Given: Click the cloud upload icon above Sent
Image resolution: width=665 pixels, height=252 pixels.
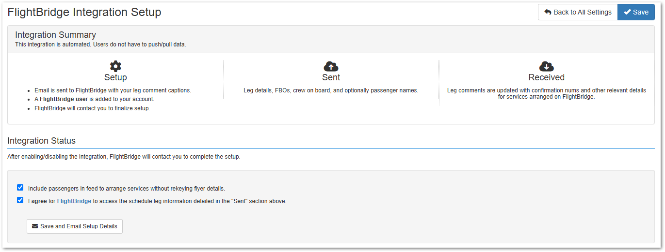Looking at the screenshot, I should (331, 66).
